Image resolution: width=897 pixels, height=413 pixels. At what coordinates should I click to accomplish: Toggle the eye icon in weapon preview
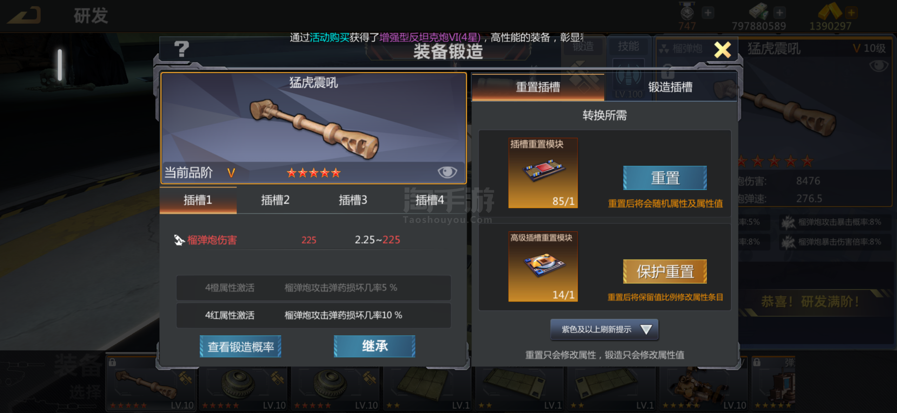(447, 172)
